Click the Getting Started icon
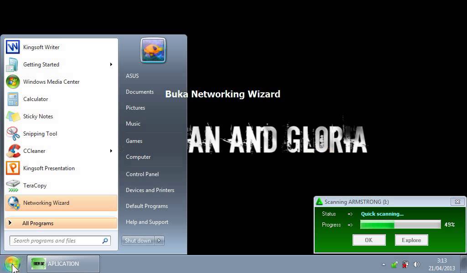Image resolution: width=467 pixels, height=273 pixels. tap(13, 65)
